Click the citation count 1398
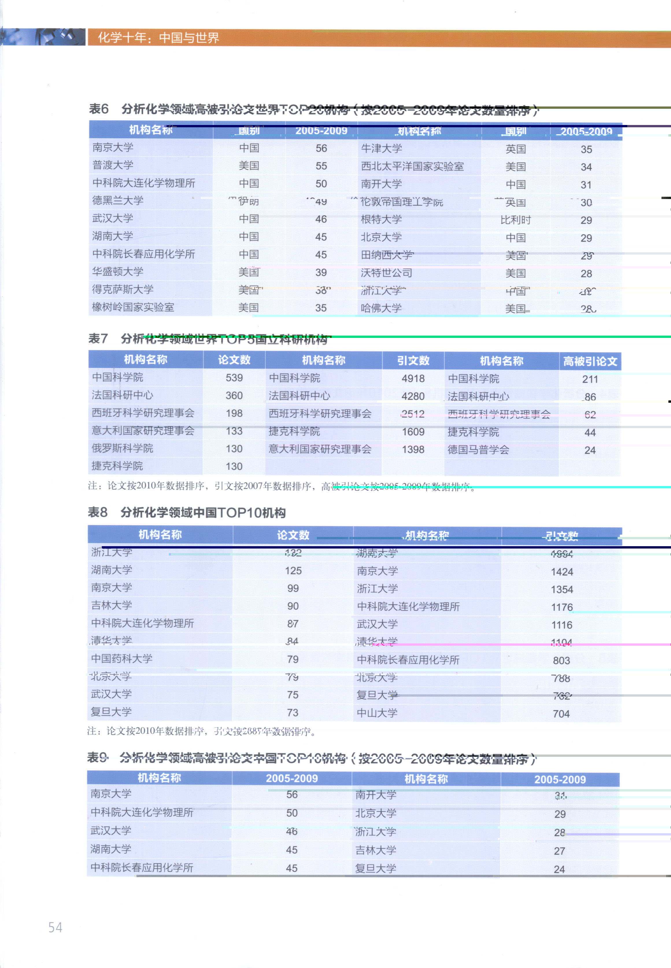 point(413,450)
